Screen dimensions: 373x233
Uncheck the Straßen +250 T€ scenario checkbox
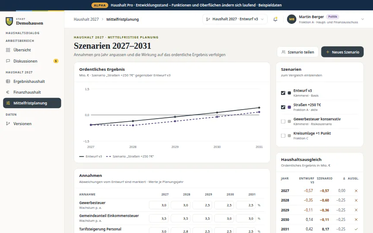283,107
